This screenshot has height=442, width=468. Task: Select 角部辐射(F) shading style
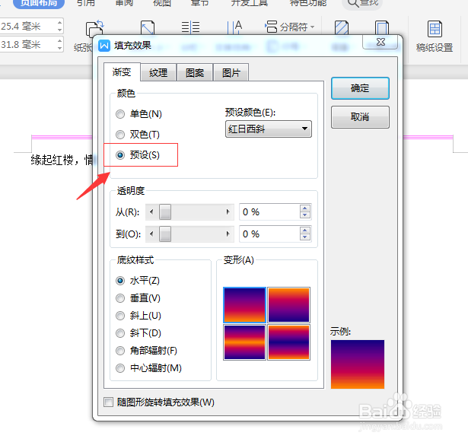click(120, 351)
